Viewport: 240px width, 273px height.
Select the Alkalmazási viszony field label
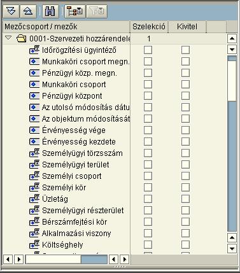coord(76,234)
